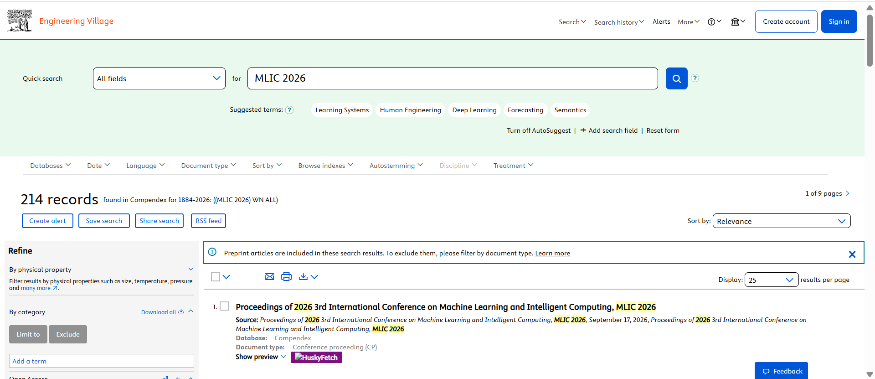This screenshot has width=875, height=379.
Task: Expand Show preview for result 1
Action: coord(261,357)
